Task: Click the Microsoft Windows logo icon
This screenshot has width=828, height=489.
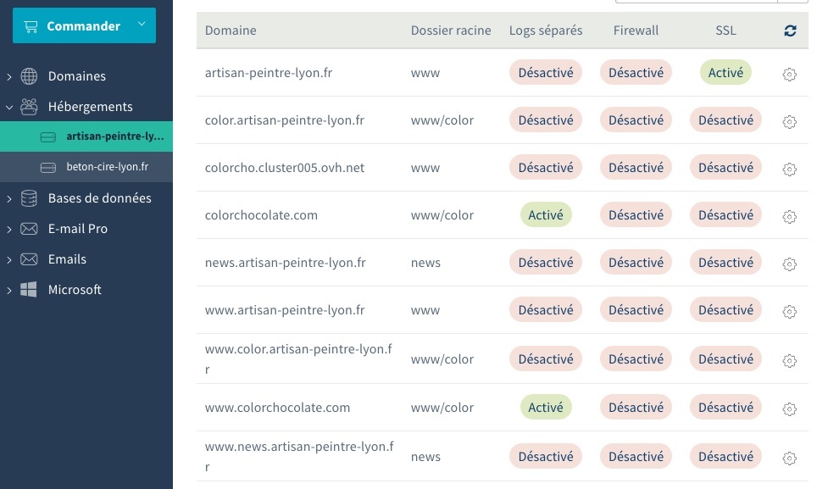Action: click(x=29, y=290)
